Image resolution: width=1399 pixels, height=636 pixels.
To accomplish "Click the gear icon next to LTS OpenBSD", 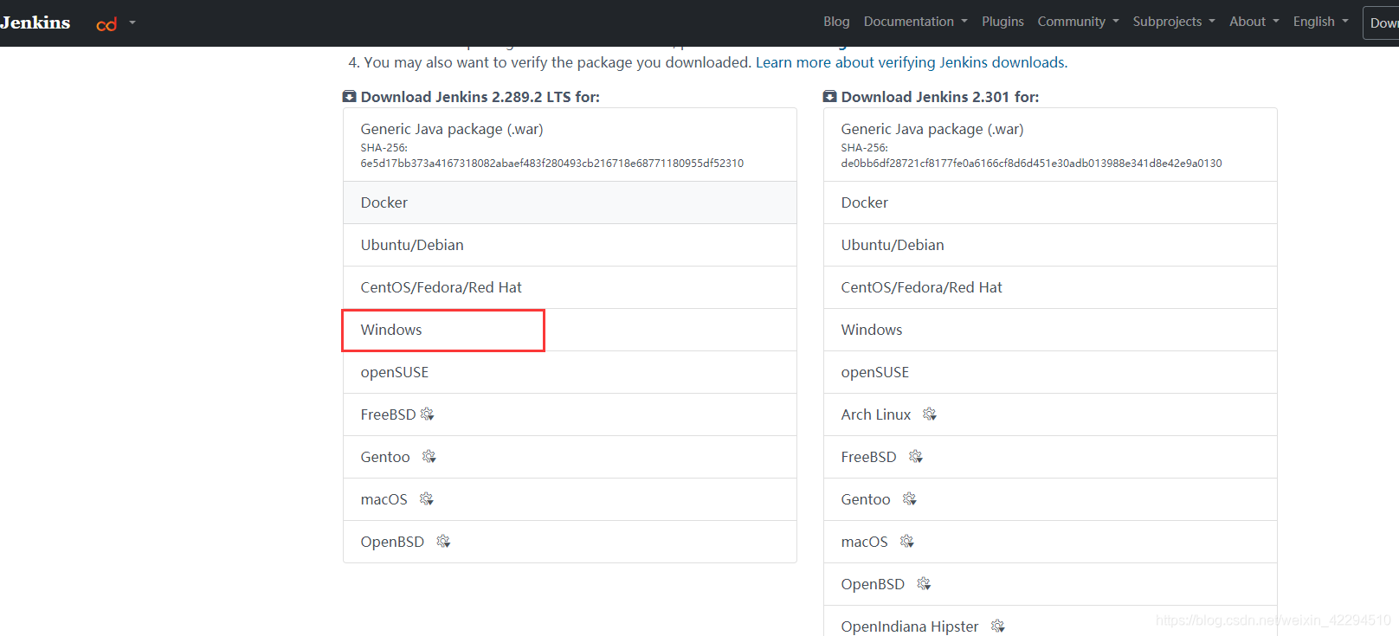I will (444, 542).
